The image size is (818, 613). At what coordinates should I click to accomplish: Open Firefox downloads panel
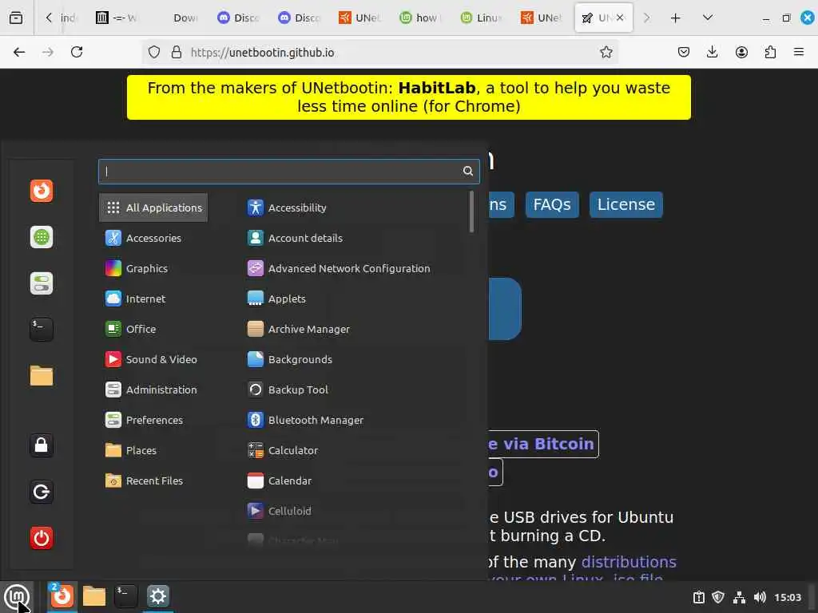[712, 52]
